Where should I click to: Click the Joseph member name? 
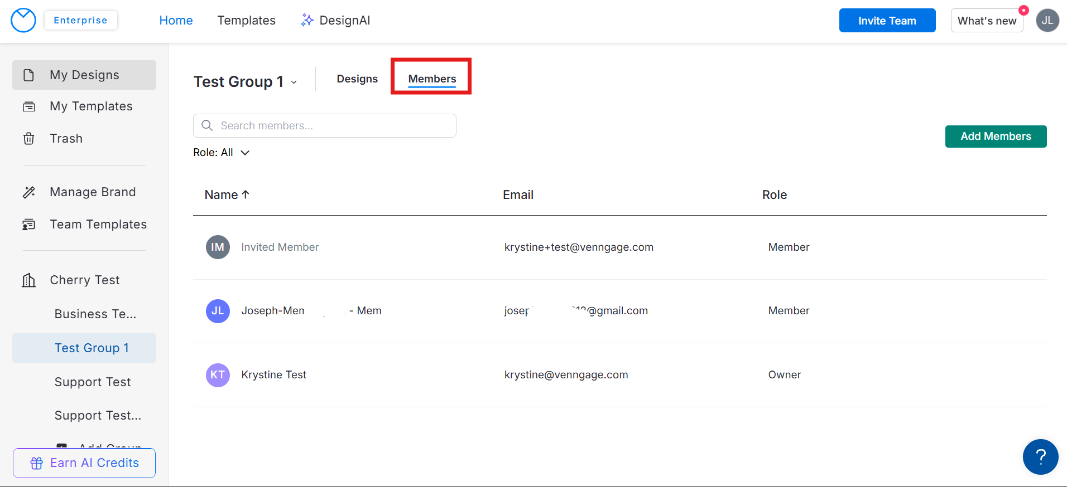tap(311, 311)
